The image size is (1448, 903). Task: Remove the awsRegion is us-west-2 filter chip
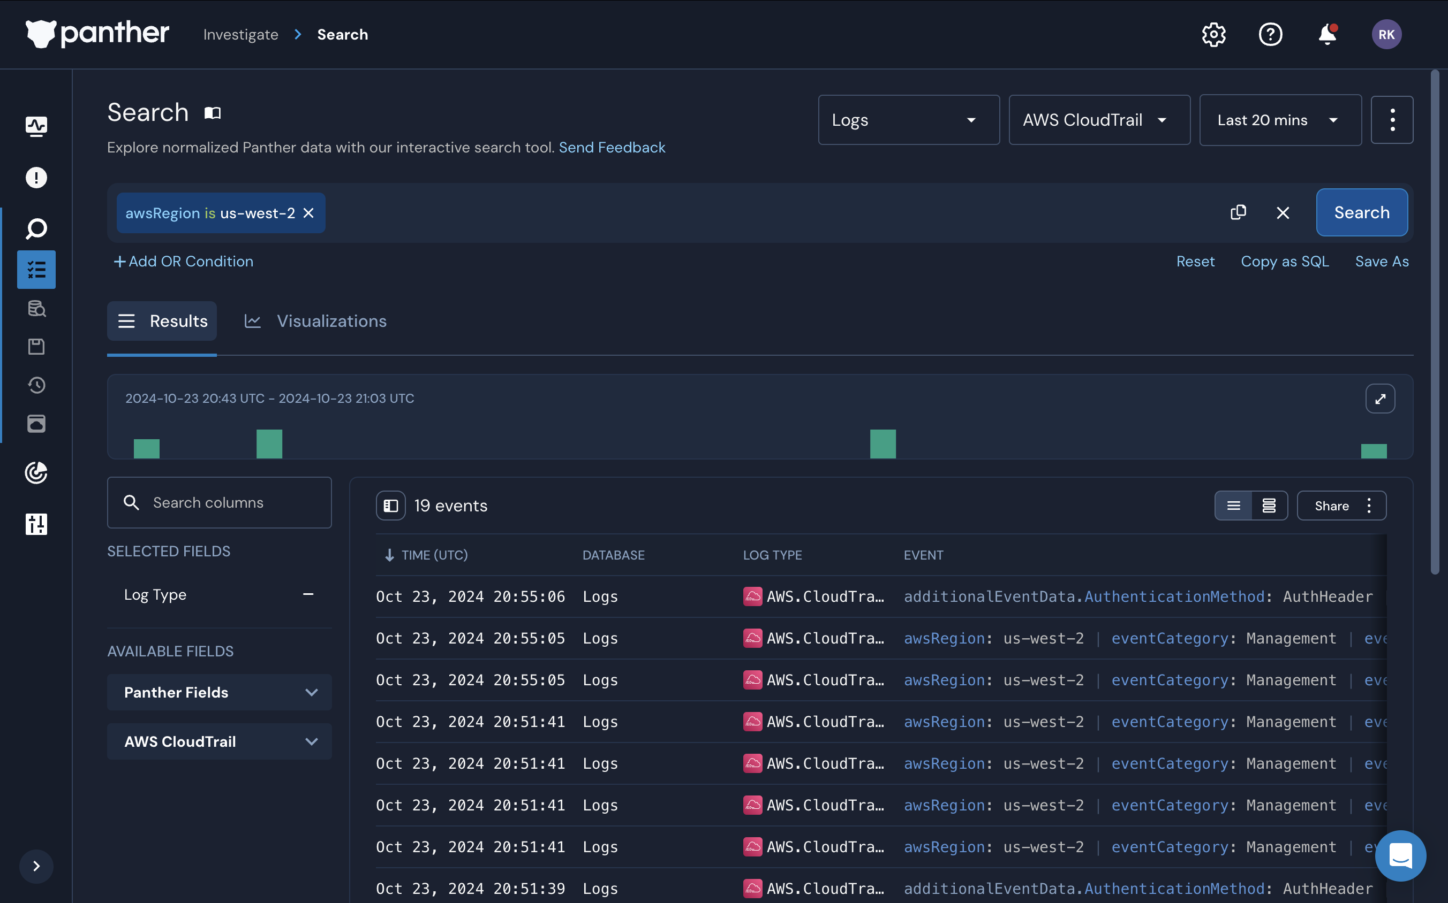click(308, 213)
